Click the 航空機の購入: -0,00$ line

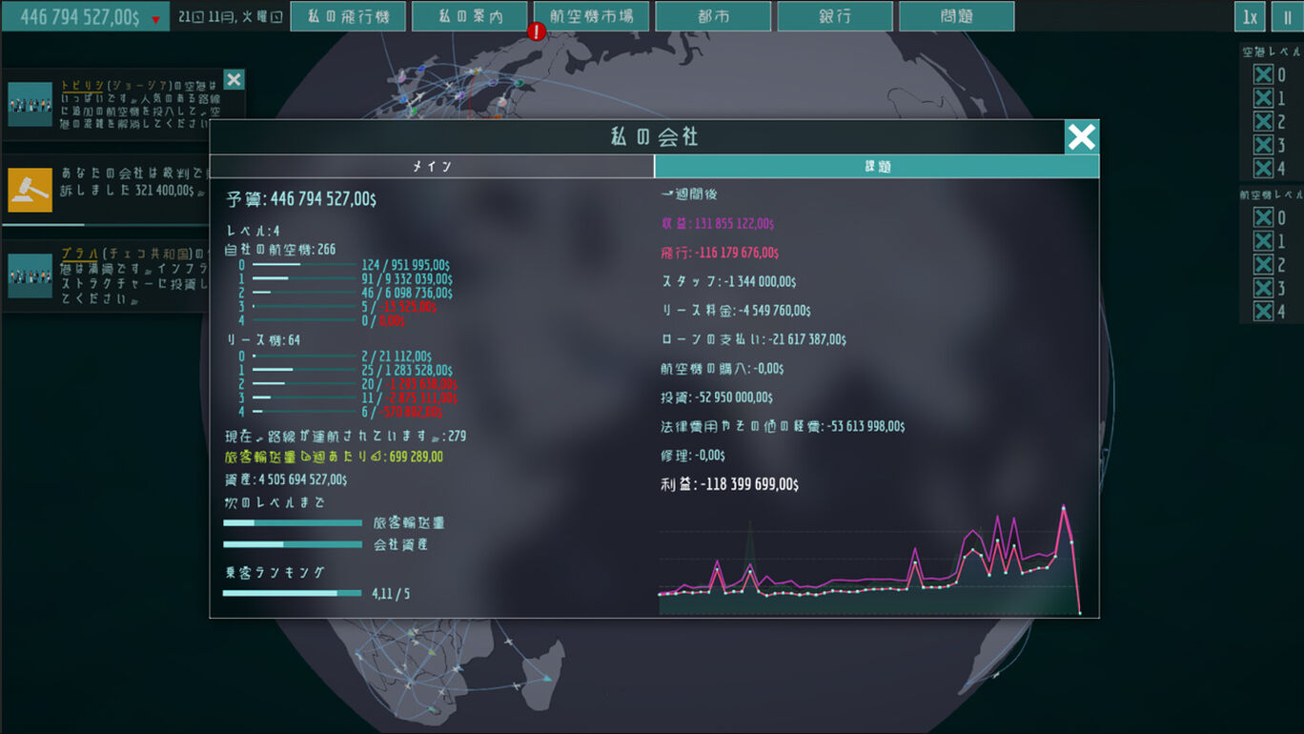click(723, 368)
